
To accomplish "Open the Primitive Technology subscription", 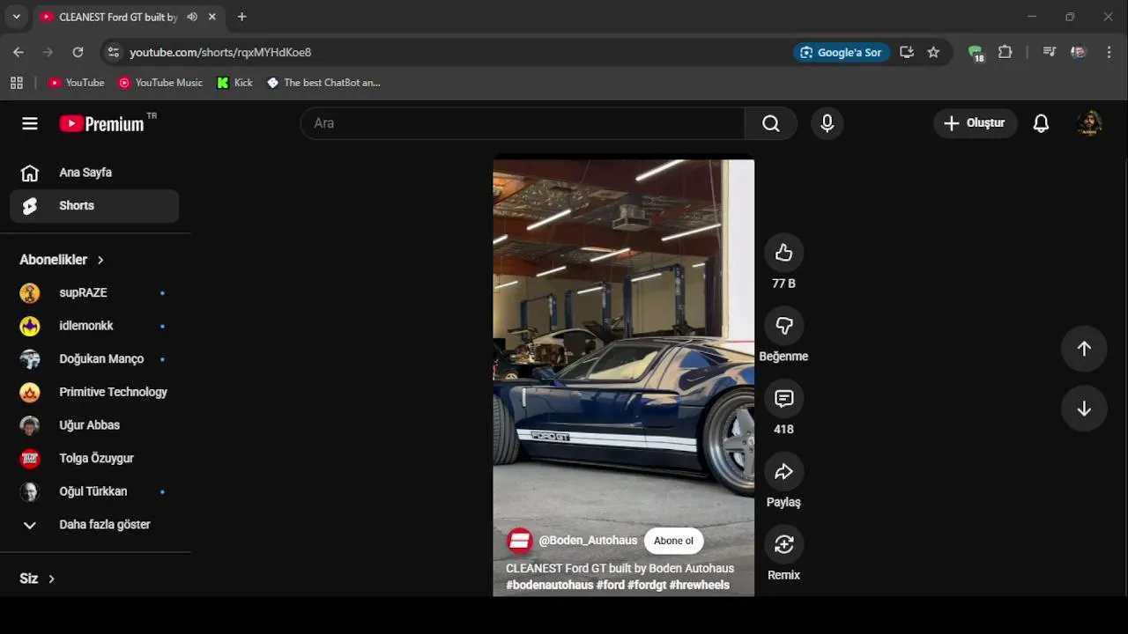I will coord(95,392).
